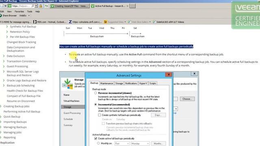Open the recent pages arrow beside Back
The height and width of the screenshot is (146, 260).
(x=5, y=6)
